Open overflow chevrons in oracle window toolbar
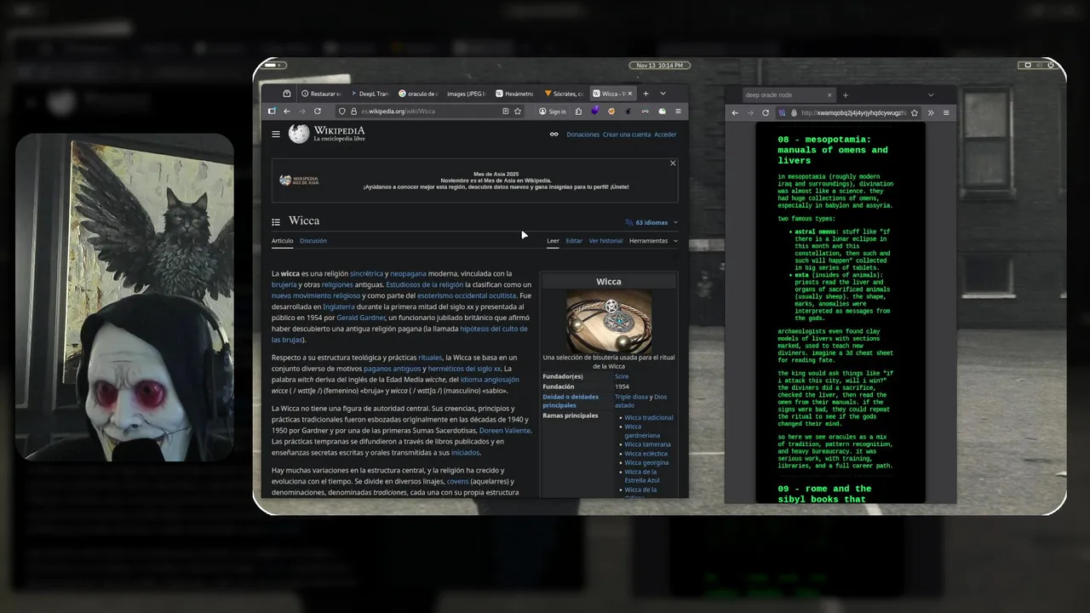1090x613 pixels. tap(931, 112)
